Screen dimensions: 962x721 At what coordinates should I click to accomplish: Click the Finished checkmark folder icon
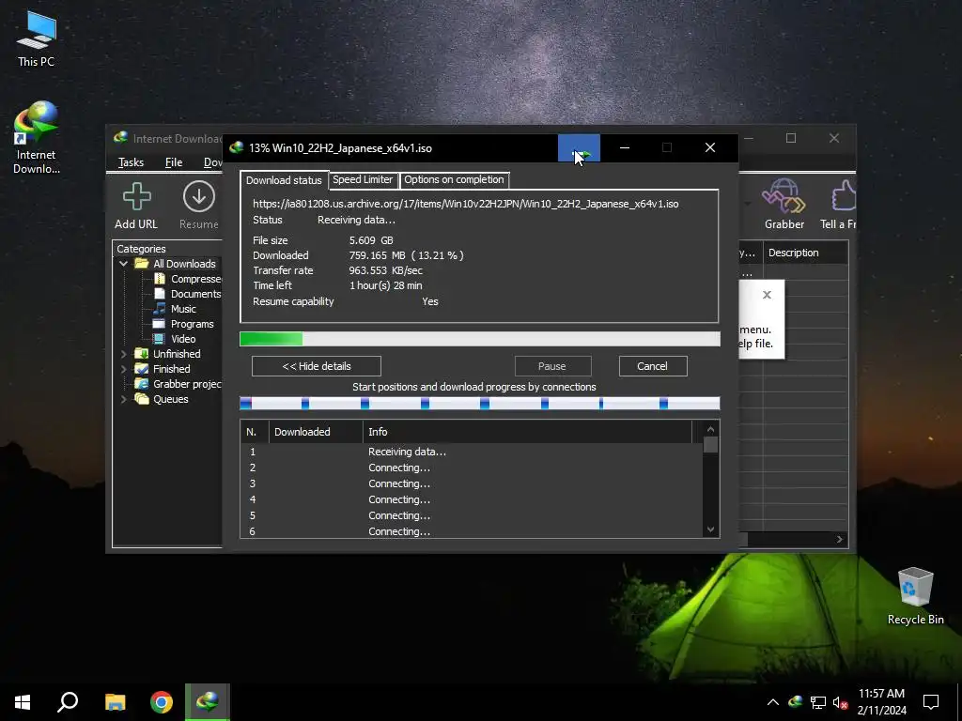pyautogui.click(x=142, y=368)
